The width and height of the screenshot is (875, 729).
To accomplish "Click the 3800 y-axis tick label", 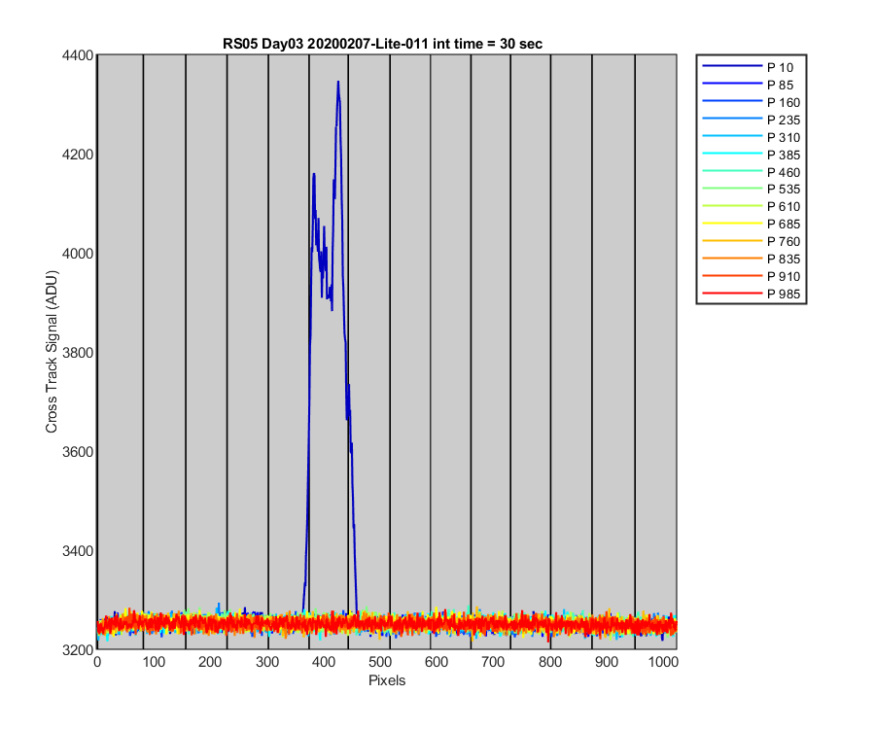I will tap(77, 353).
